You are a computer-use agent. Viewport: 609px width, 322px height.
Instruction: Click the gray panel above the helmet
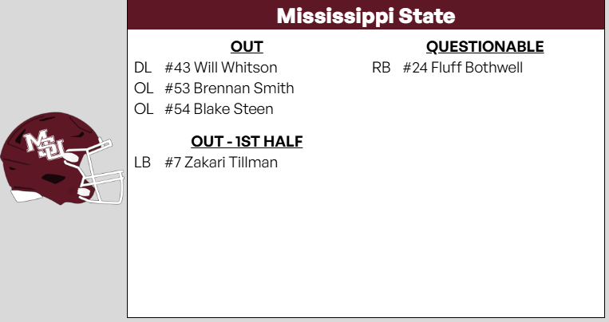[62, 56]
